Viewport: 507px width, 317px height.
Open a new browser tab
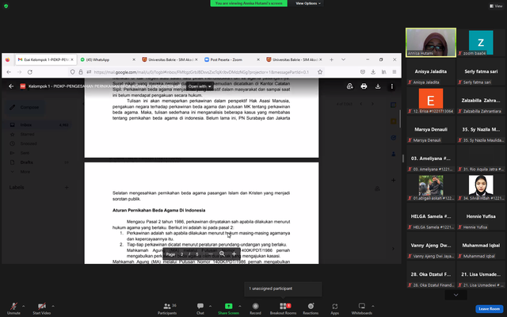click(331, 59)
